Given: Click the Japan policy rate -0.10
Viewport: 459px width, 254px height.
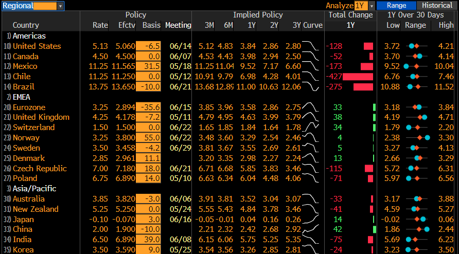Looking at the screenshot, I should pos(98,220).
